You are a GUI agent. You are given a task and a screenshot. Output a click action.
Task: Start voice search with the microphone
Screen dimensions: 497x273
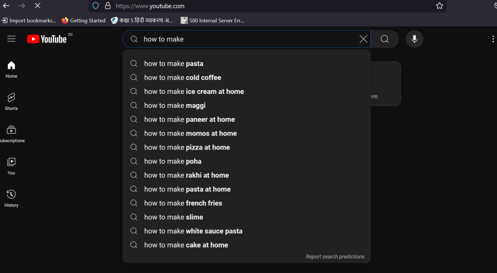[414, 39]
